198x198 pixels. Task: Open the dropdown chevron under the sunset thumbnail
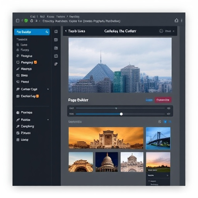tap(167, 175)
